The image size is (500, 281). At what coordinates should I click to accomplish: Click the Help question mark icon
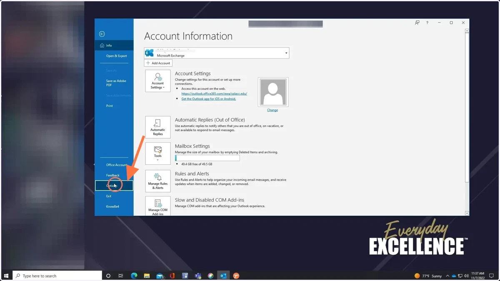coord(427,23)
